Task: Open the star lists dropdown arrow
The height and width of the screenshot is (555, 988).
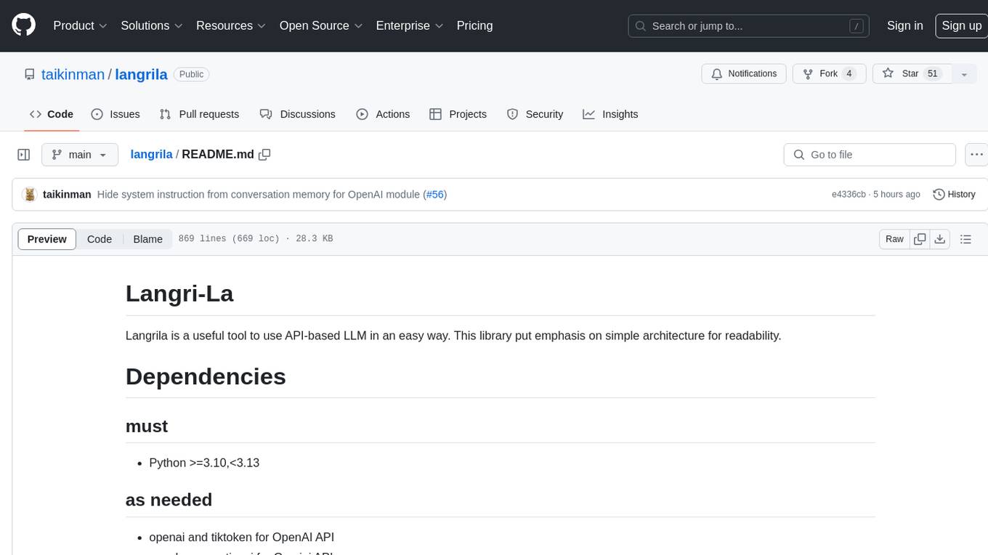Action: point(964,74)
